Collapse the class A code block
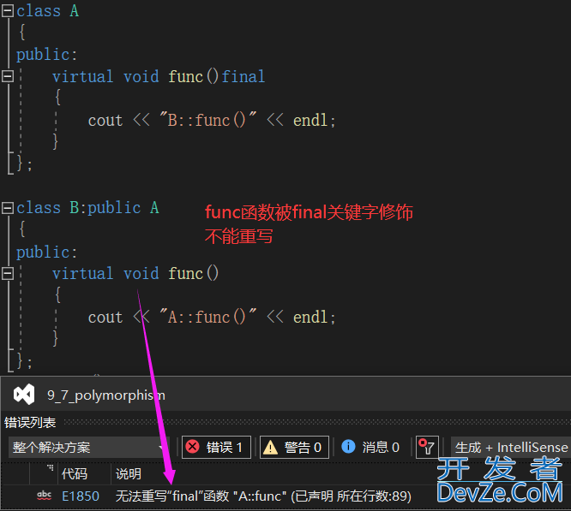This screenshot has width=571, height=511. [x=8, y=11]
